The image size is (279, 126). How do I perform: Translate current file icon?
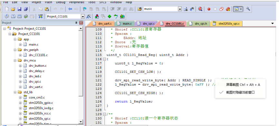[x=7, y=16]
